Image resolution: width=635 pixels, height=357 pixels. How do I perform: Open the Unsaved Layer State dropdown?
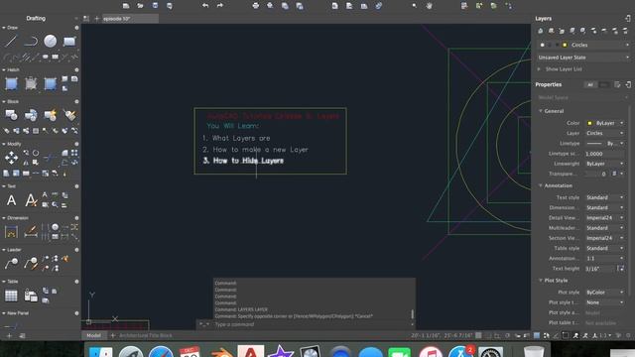(583, 58)
